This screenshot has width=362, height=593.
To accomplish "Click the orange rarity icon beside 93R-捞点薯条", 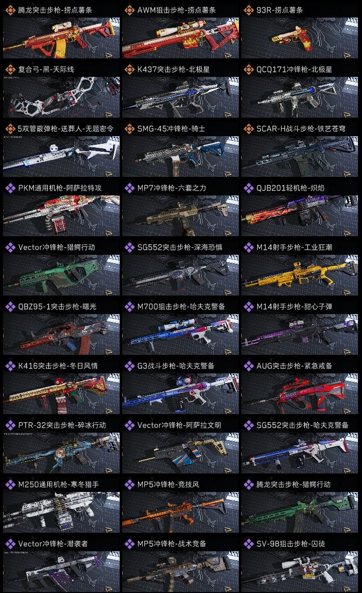I will [x=248, y=10].
